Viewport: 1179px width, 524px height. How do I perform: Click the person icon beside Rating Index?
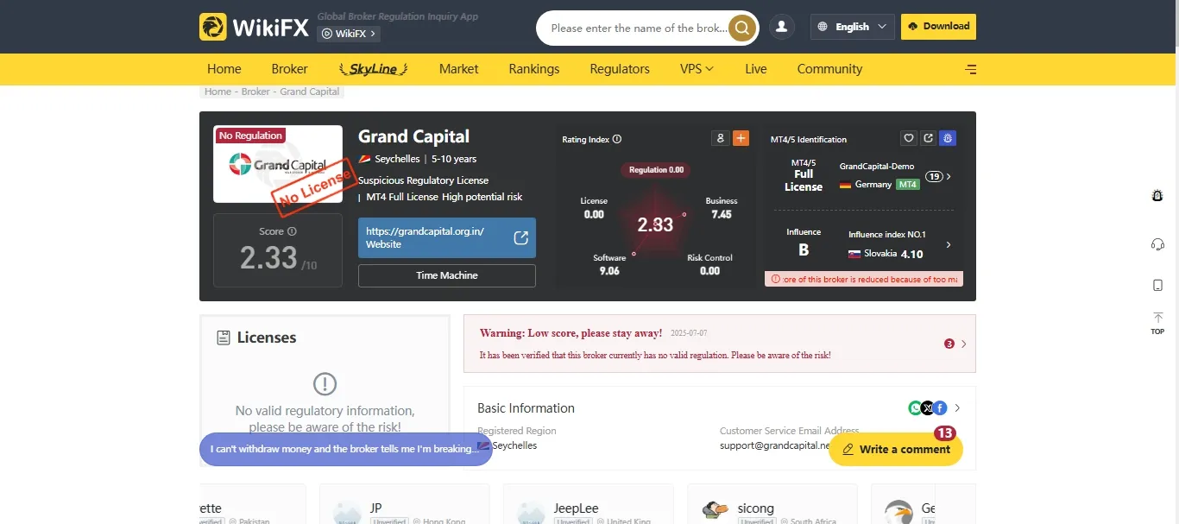pos(720,138)
